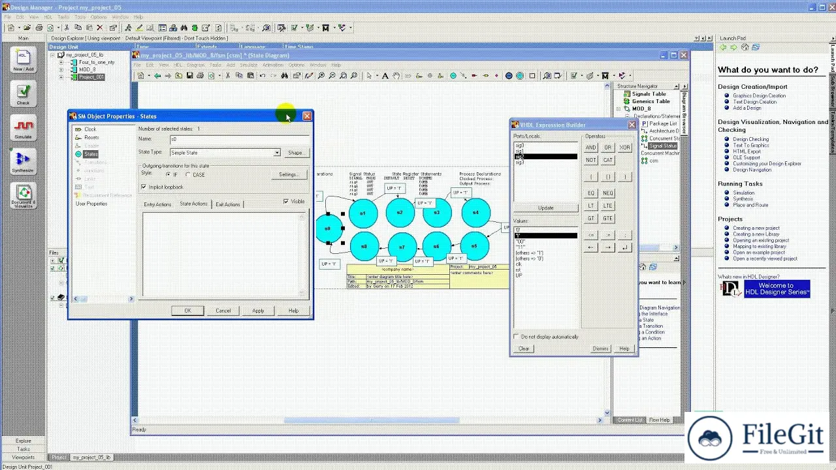The width and height of the screenshot is (836, 470).
Task: Open Tasks menu in Design Manager
Action: [63, 17]
